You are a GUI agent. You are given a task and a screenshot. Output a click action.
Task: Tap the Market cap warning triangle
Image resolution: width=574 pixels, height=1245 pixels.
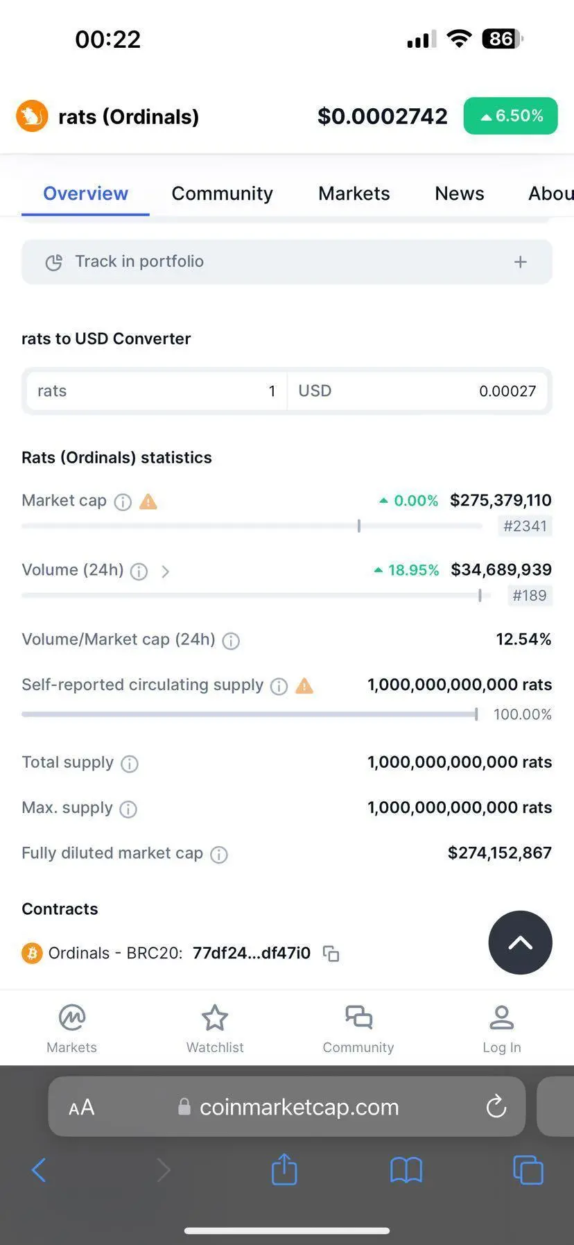click(x=148, y=501)
